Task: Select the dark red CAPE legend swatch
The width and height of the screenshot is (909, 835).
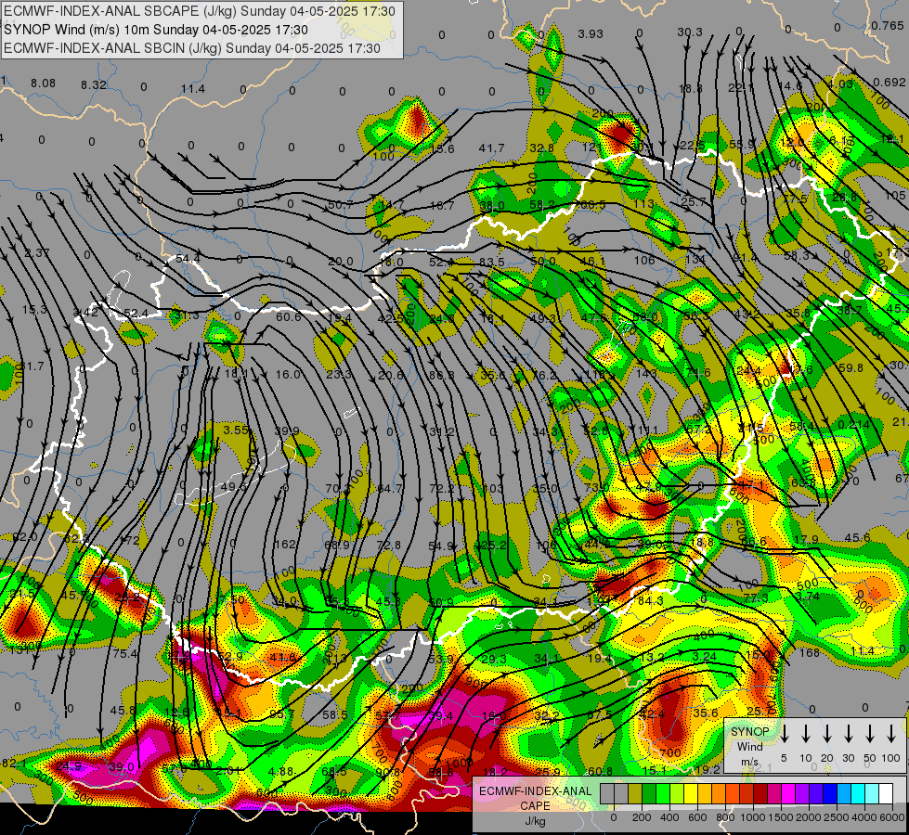Action: (760, 794)
